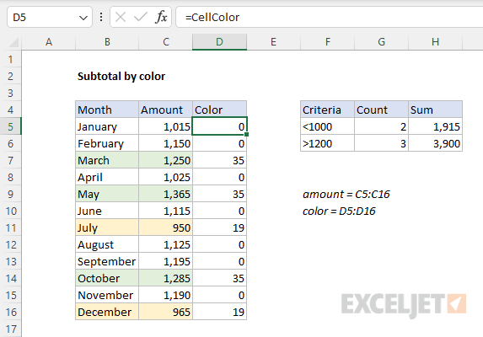Click the >1200 criteria cell
This screenshot has width=483, height=337.
(327, 143)
